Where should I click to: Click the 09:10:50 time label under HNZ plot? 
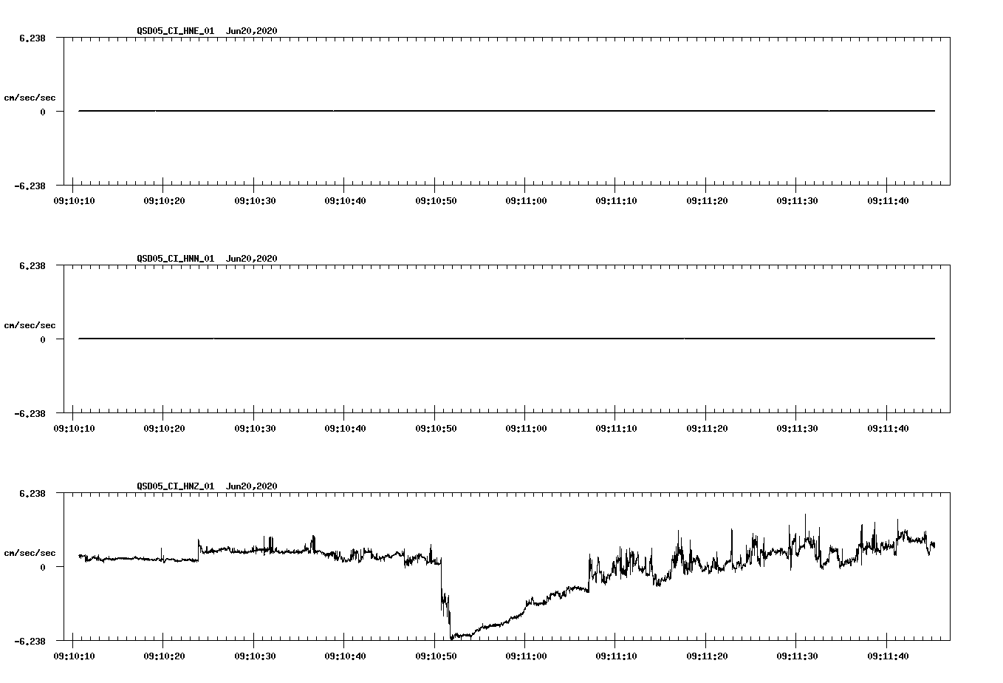435,656
